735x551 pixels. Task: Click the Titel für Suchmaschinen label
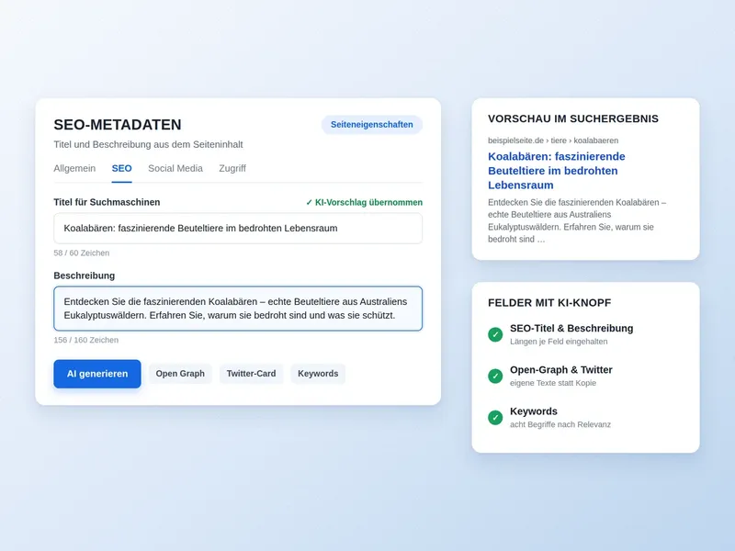pos(107,202)
